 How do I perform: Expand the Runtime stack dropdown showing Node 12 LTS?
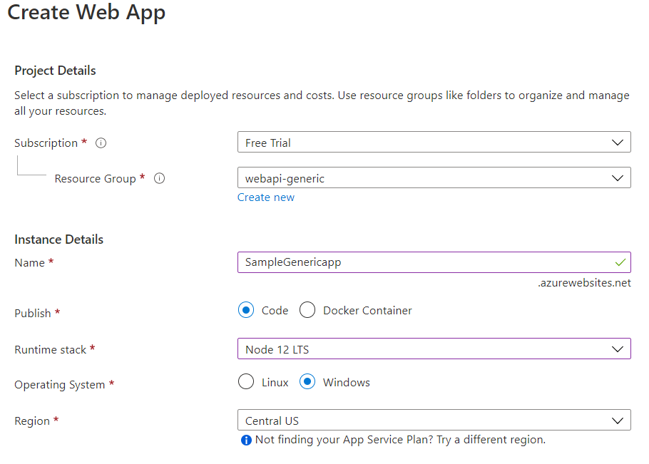(434, 349)
